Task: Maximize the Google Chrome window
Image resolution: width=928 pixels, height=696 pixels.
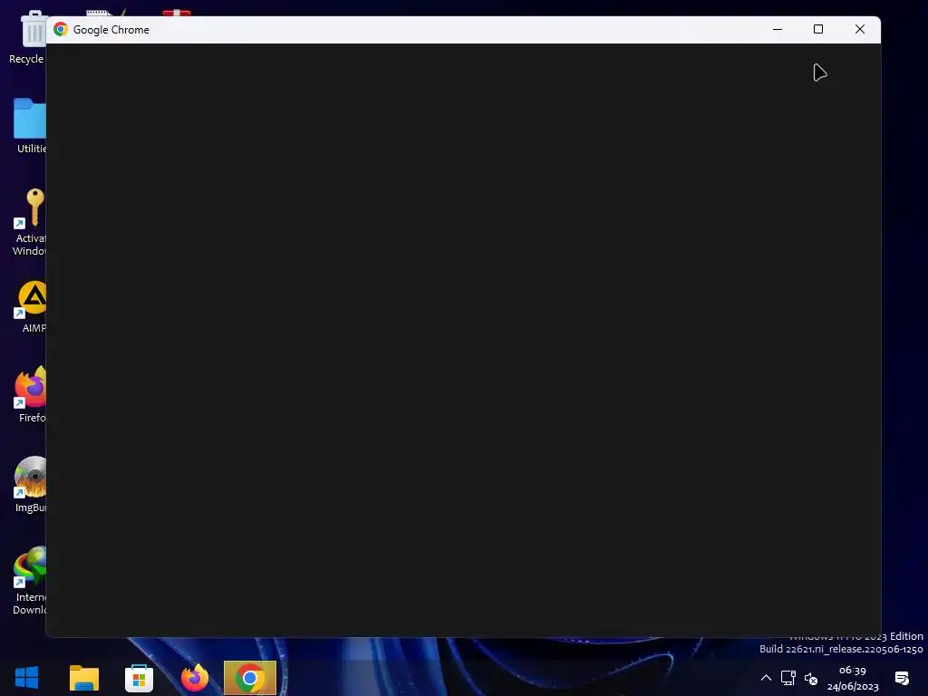Action: point(818,29)
